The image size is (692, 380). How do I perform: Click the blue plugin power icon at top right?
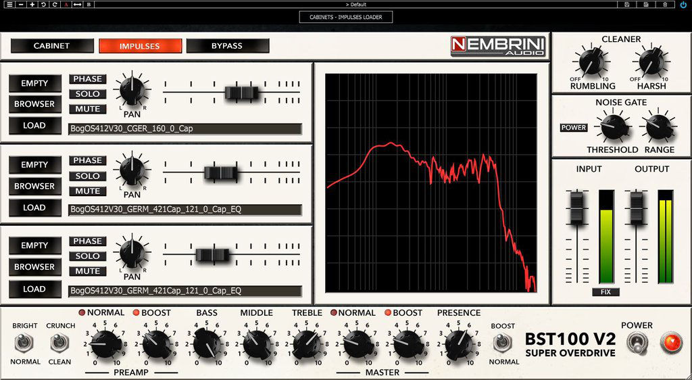(x=684, y=5)
